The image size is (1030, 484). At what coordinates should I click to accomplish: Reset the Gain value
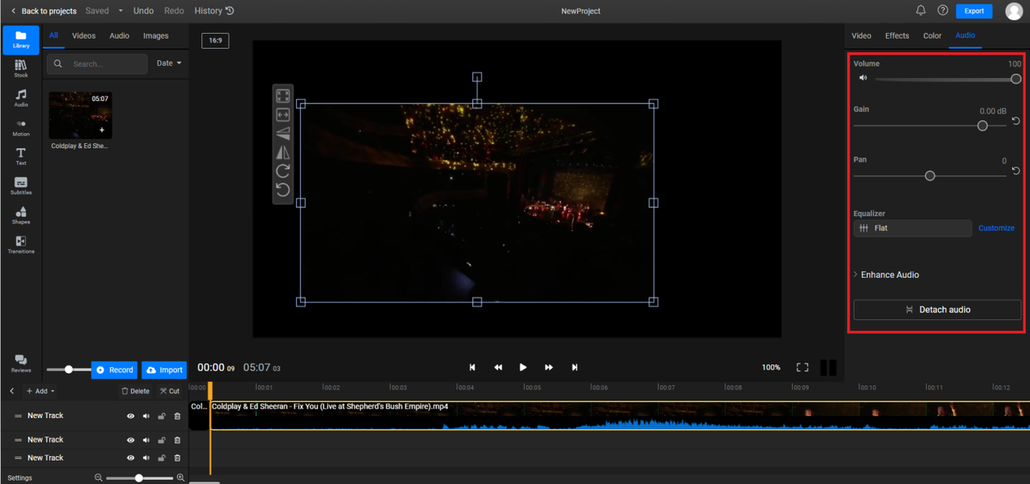click(1016, 121)
